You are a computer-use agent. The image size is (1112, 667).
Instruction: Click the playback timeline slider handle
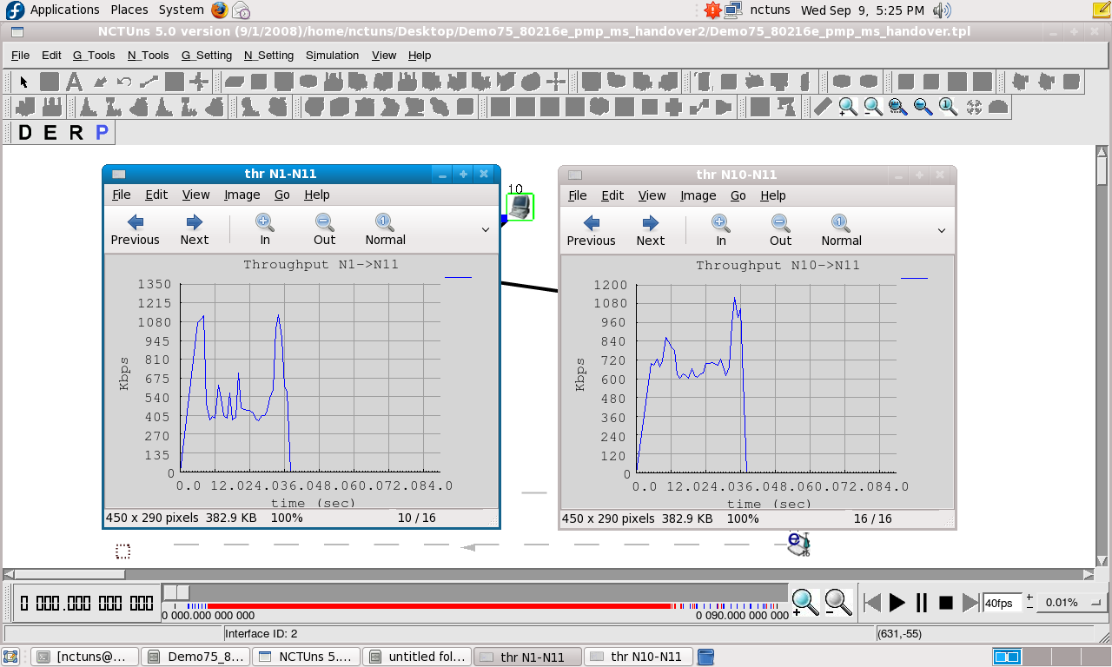(176, 592)
